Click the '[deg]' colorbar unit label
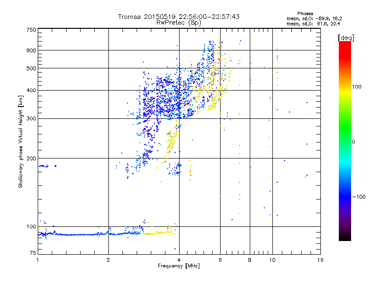 point(346,38)
